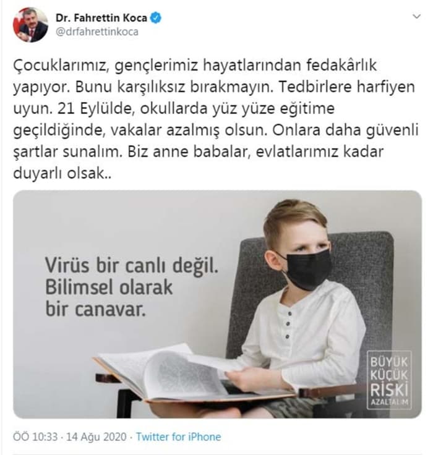Click the 'Bilimsel olarak' caption line

click(x=109, y=287)
